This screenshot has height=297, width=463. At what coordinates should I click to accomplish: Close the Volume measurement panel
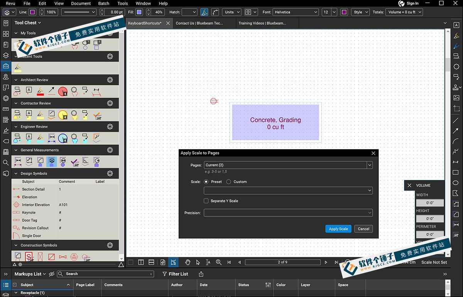[x=409, y=185]
